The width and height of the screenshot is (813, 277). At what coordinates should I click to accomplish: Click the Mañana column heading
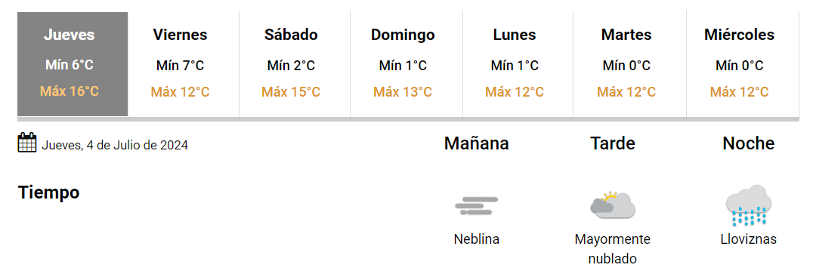pyautogui.click(x=477, y=143)
